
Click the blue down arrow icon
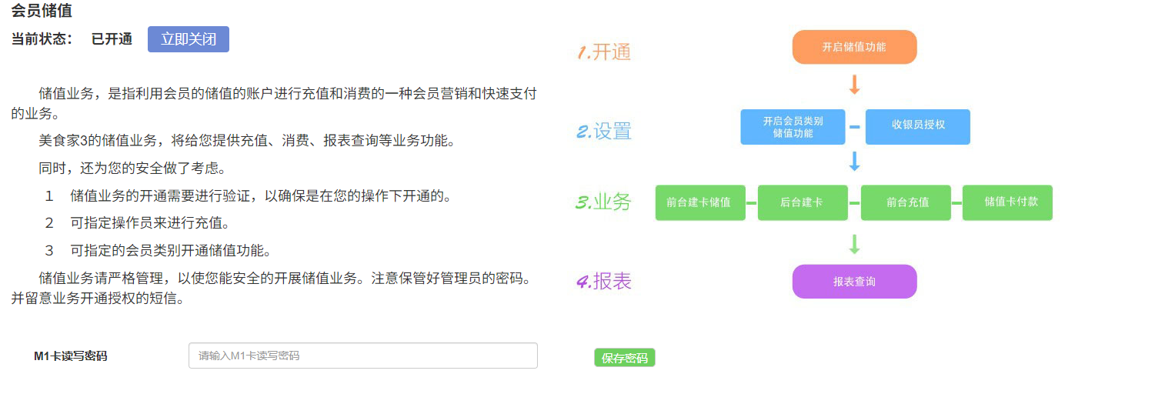(x=854, y=162)
